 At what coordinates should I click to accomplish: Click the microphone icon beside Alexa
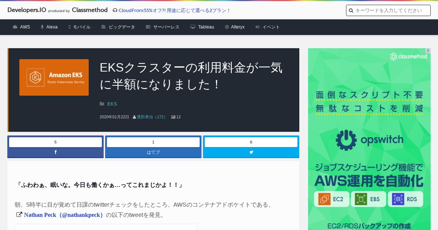[42, 27]
